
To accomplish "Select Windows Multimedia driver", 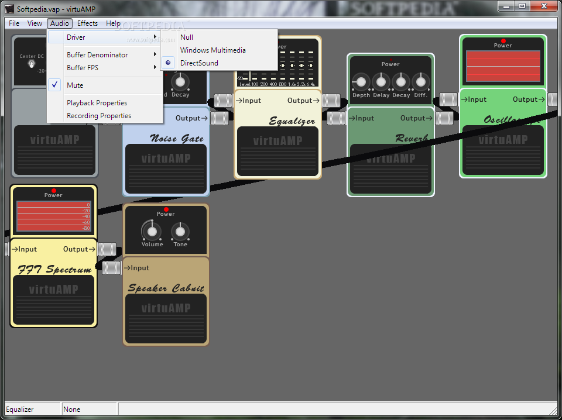I will pyautogui.click(x=218, y=50).
